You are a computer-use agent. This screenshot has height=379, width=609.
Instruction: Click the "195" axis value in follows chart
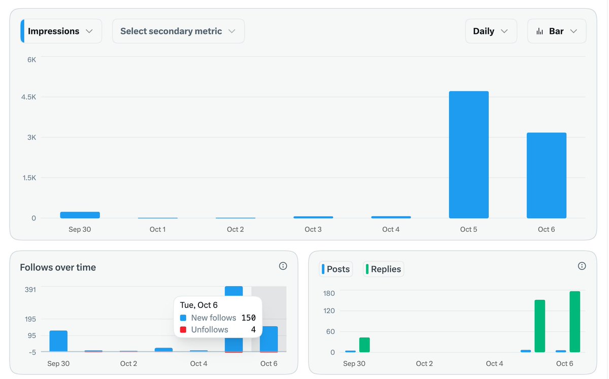(30, 319)
